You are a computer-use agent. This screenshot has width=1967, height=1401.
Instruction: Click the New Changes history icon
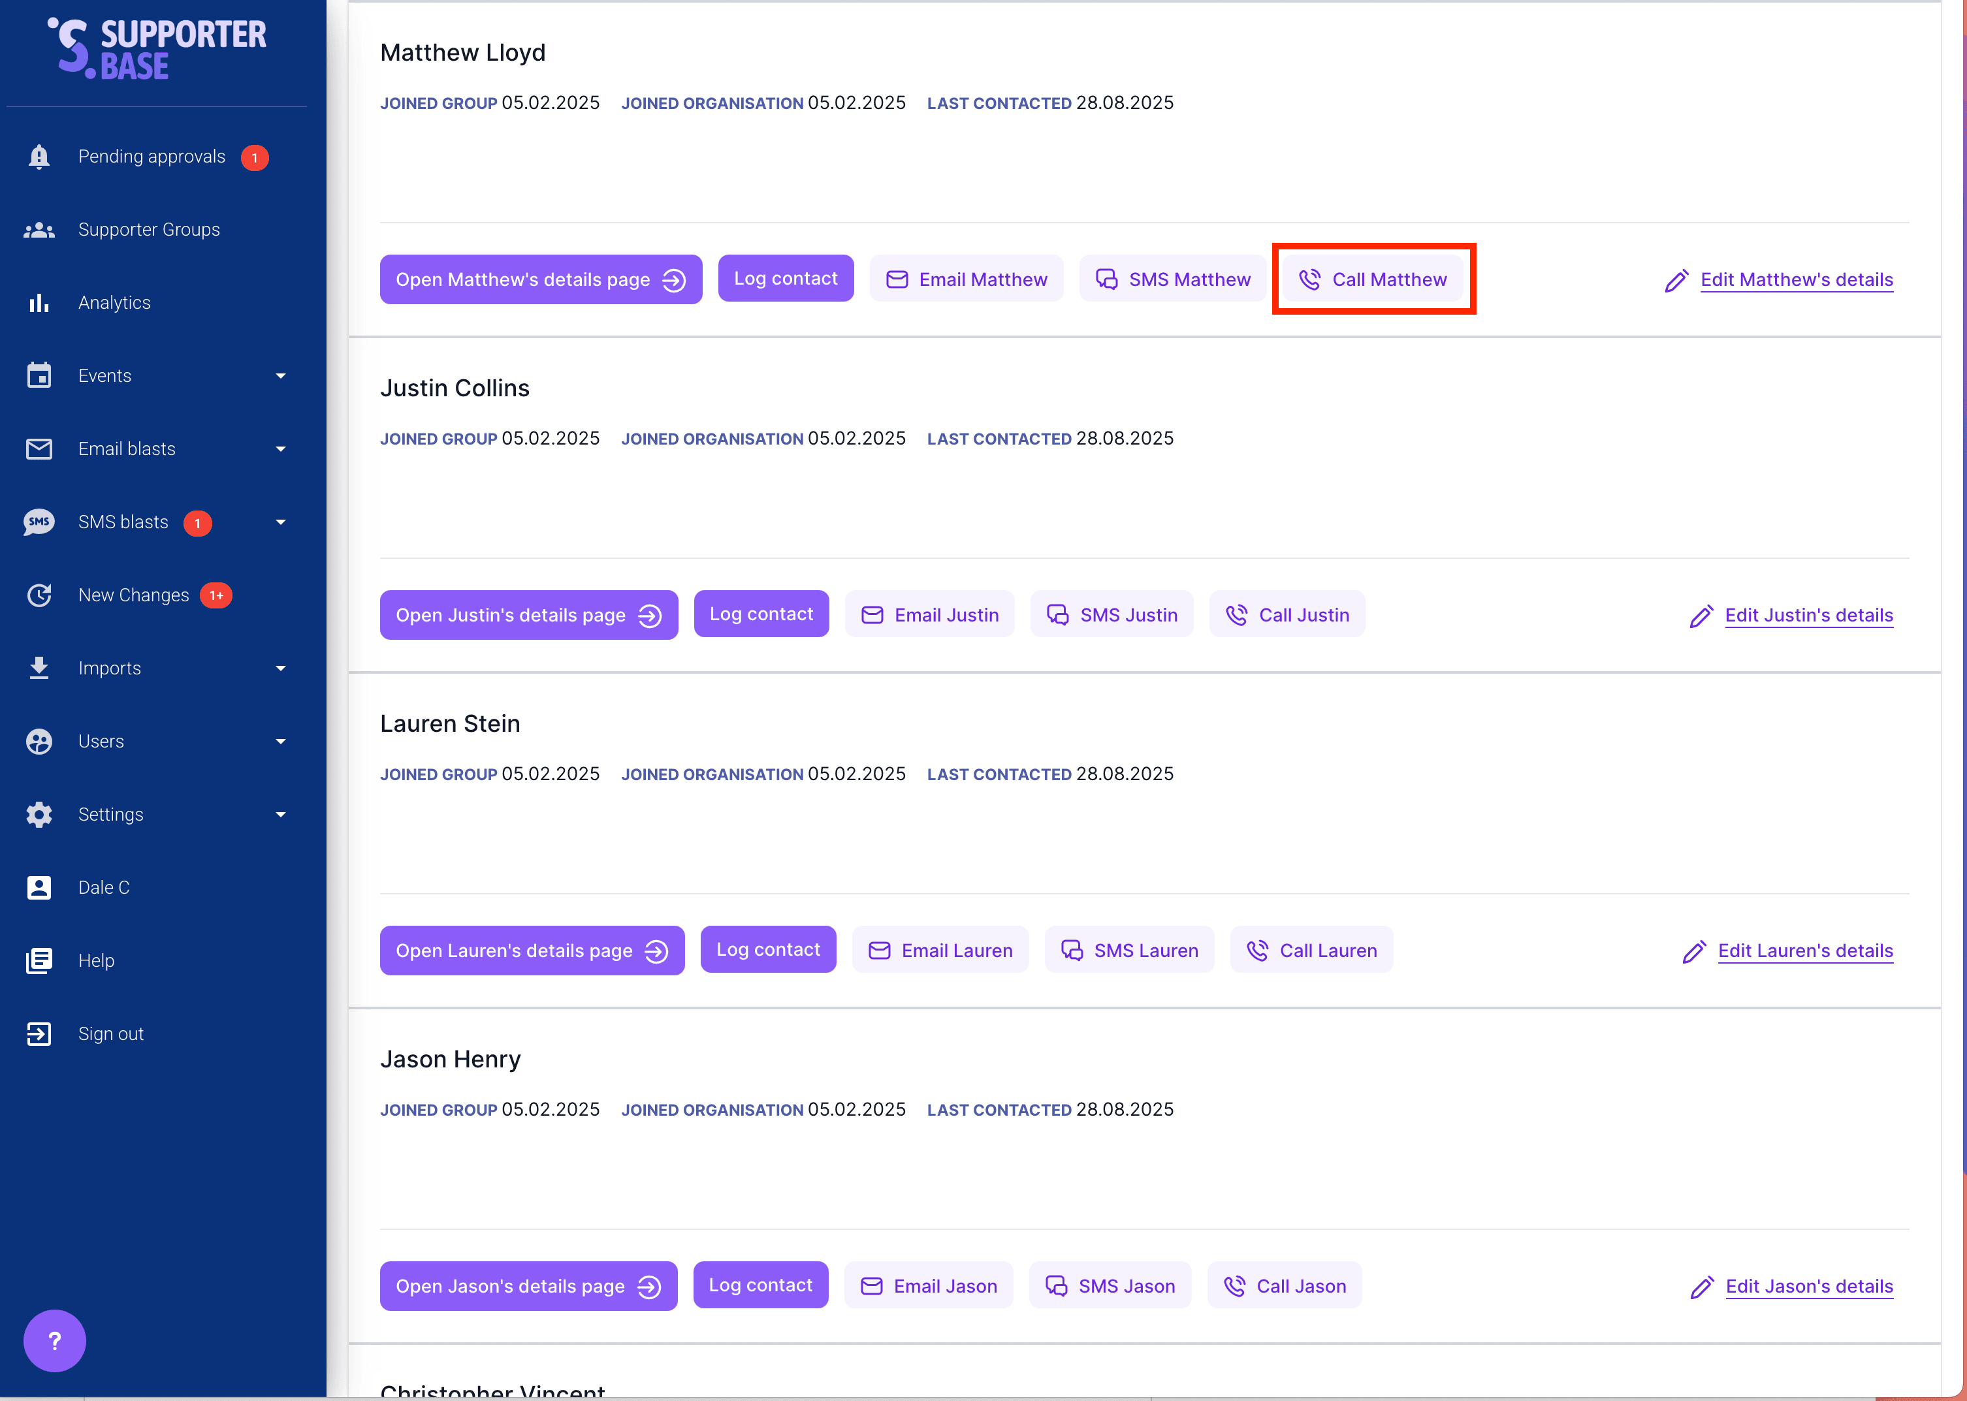coord(39,595)
